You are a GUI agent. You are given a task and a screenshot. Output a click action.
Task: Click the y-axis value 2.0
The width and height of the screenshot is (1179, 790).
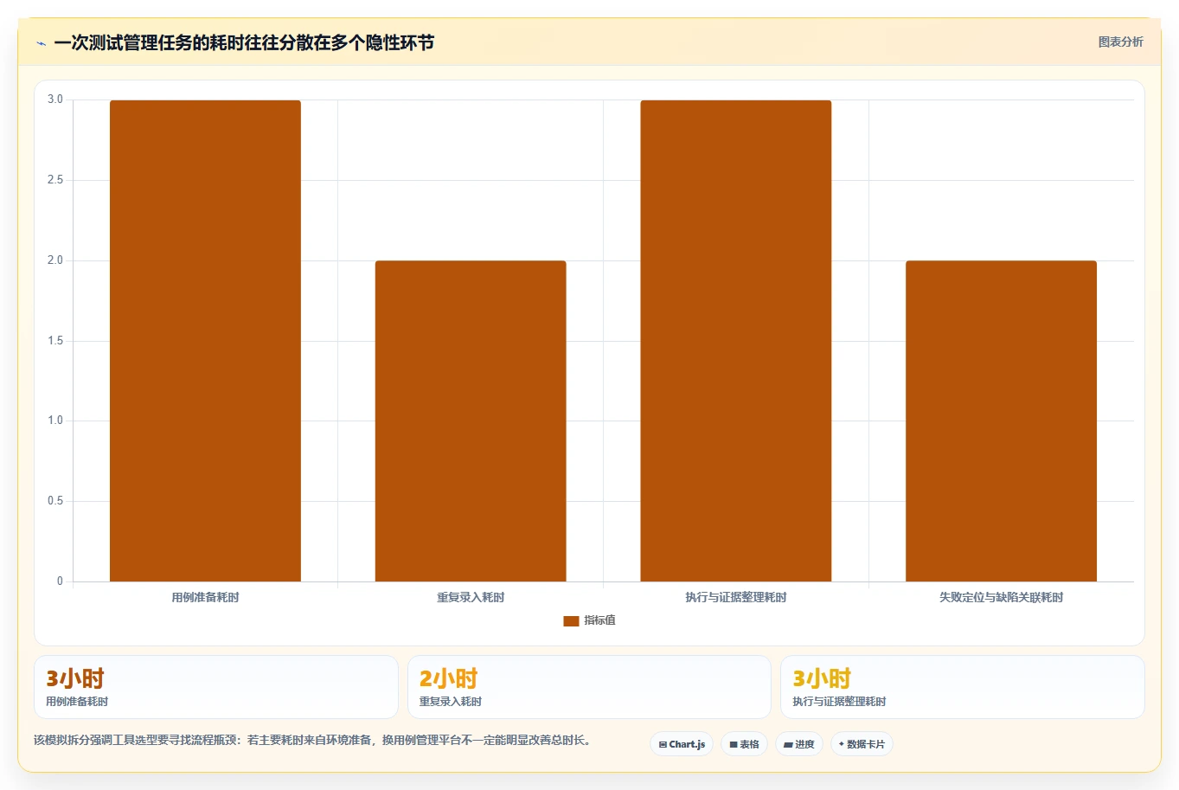pyautogui.click(x=55, y=260)
